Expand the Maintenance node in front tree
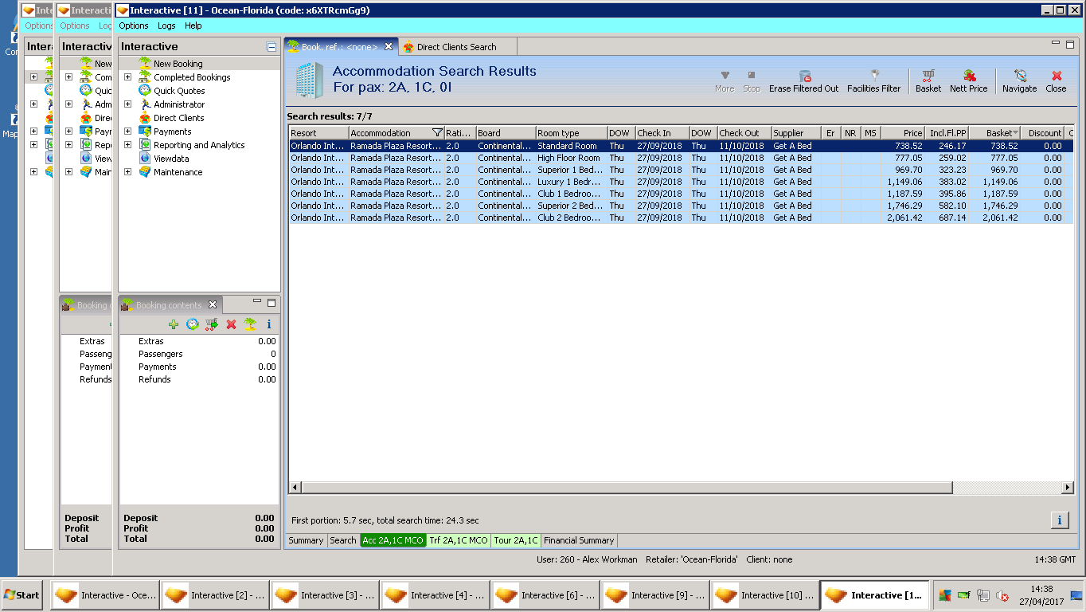The image size is (1086, 612). click(x=127, y=172)
